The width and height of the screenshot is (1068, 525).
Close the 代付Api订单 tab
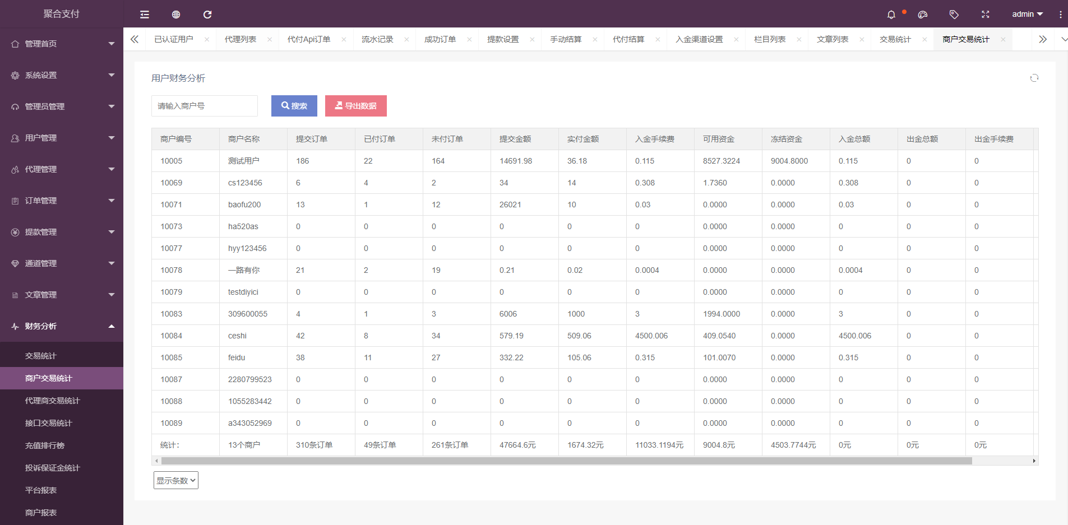344,39
